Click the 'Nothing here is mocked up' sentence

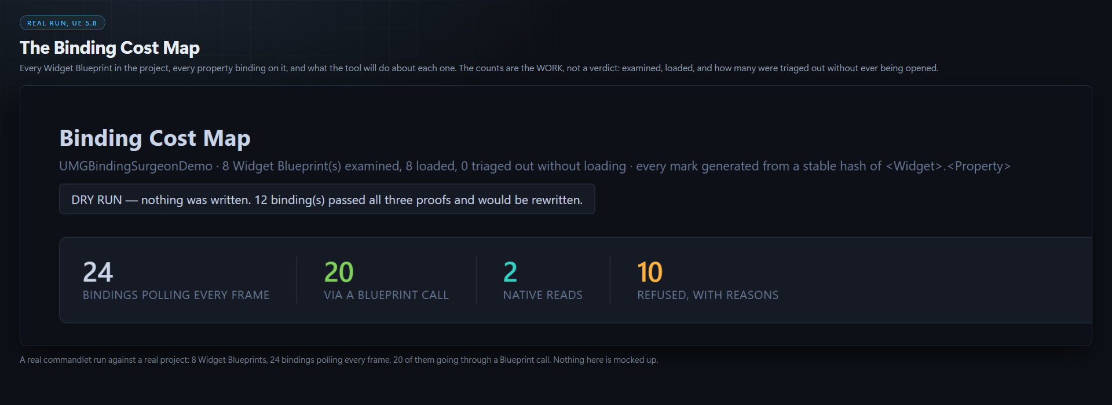[606, 360]
